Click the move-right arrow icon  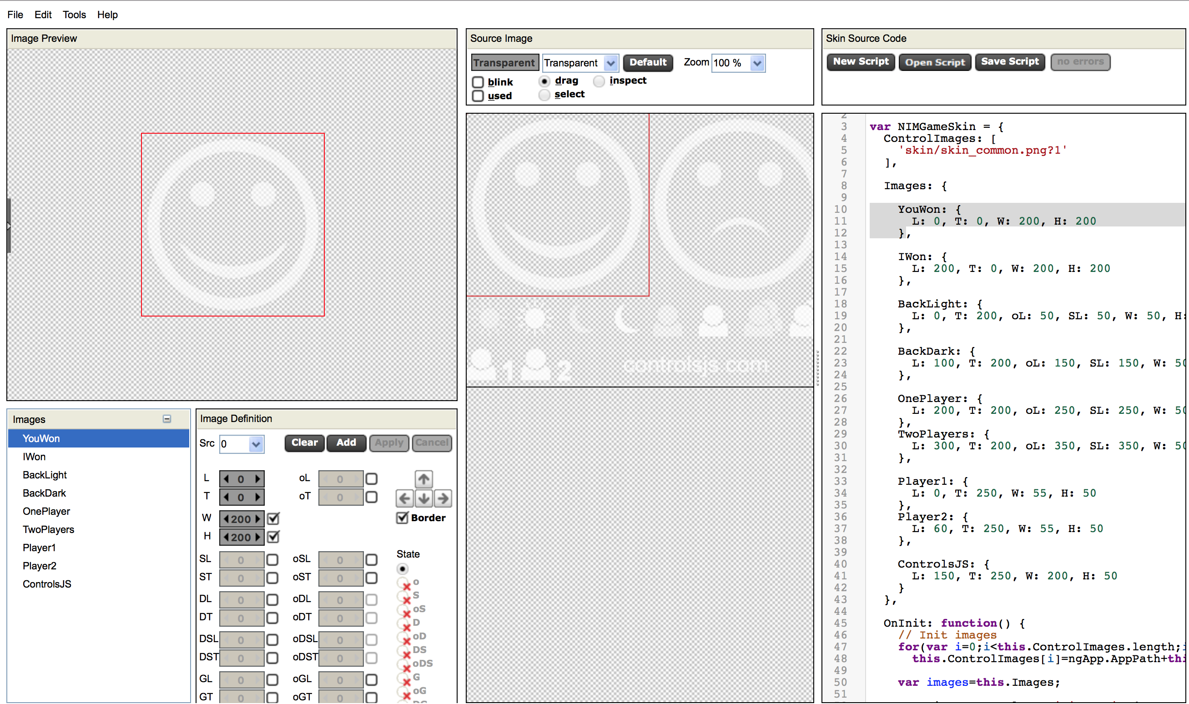point(443,498)
